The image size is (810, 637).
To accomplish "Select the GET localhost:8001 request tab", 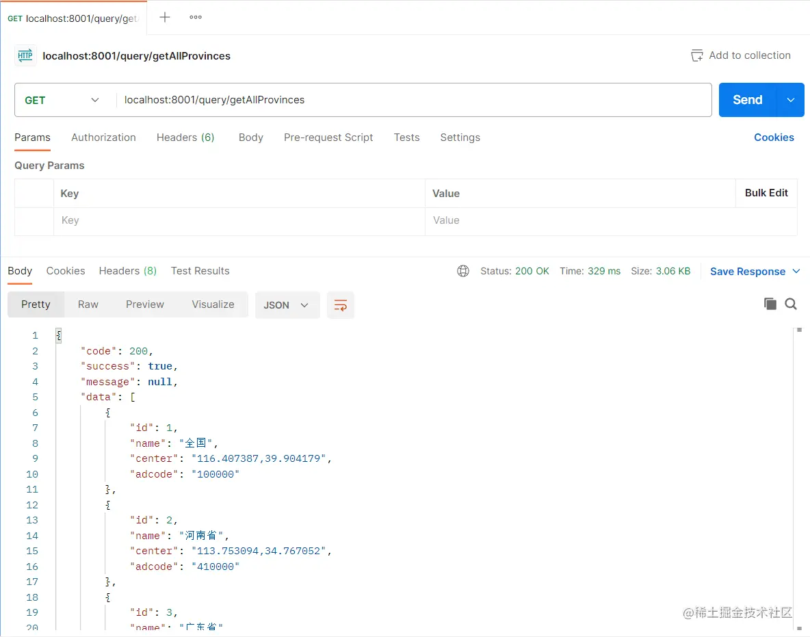I will 73,18.
